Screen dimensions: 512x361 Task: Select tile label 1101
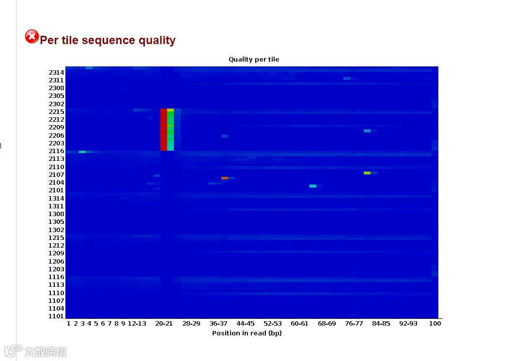coord(56,316)
